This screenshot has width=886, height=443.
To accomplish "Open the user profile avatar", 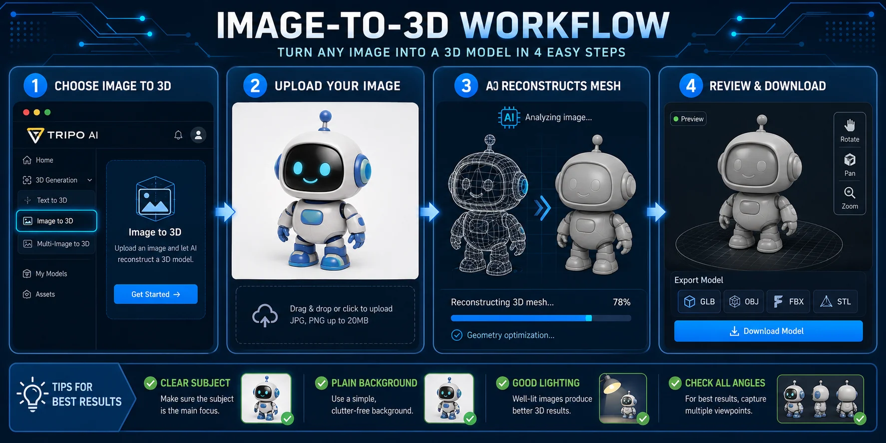I will pos(198,135).
